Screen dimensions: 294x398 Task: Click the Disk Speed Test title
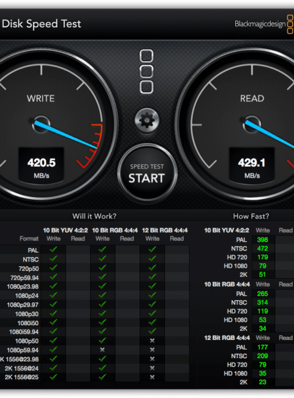pos(42,24)
